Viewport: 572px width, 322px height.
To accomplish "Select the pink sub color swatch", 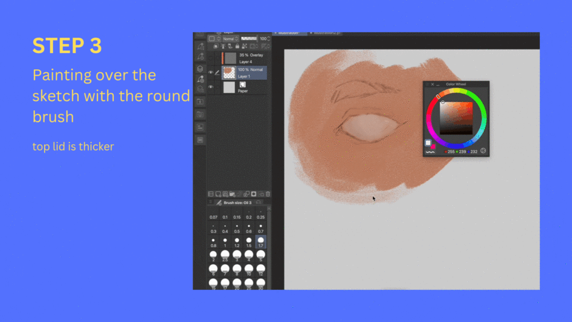I will (x=433, y=147).
